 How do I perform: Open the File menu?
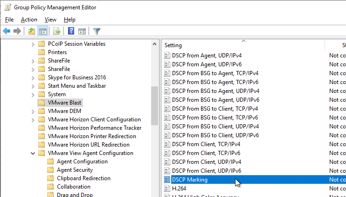point(9,20)
